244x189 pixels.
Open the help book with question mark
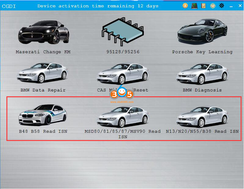194,6
